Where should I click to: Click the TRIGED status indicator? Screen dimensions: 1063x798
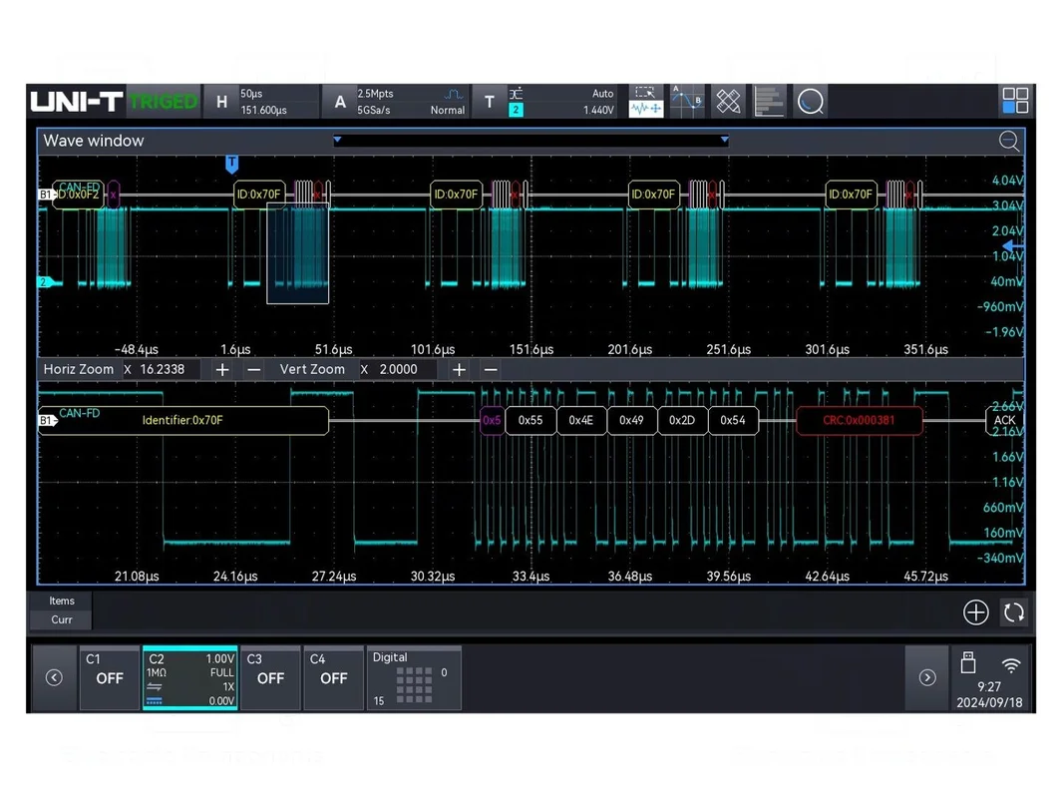[x=164, y=102]
